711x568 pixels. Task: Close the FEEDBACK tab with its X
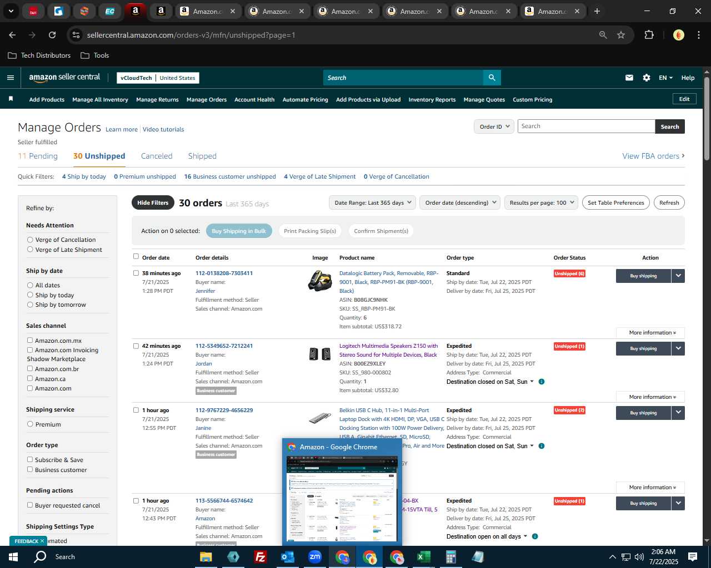[42, 541]
